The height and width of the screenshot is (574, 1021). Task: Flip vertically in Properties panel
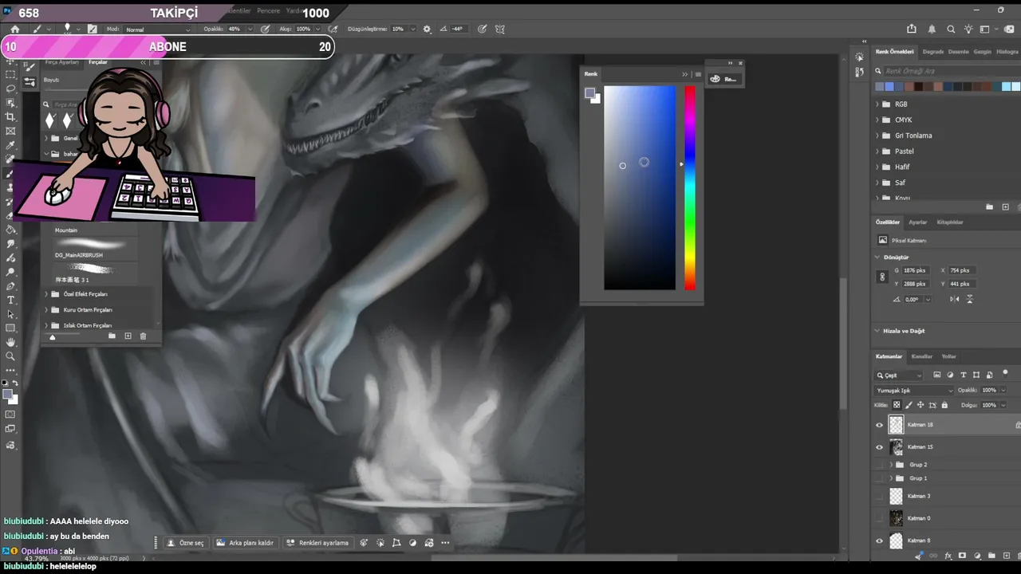coord(970,299)
